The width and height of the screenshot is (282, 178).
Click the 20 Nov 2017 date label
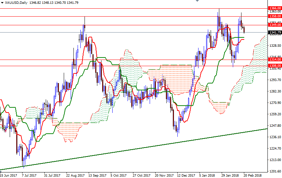[x=164, y=176]
